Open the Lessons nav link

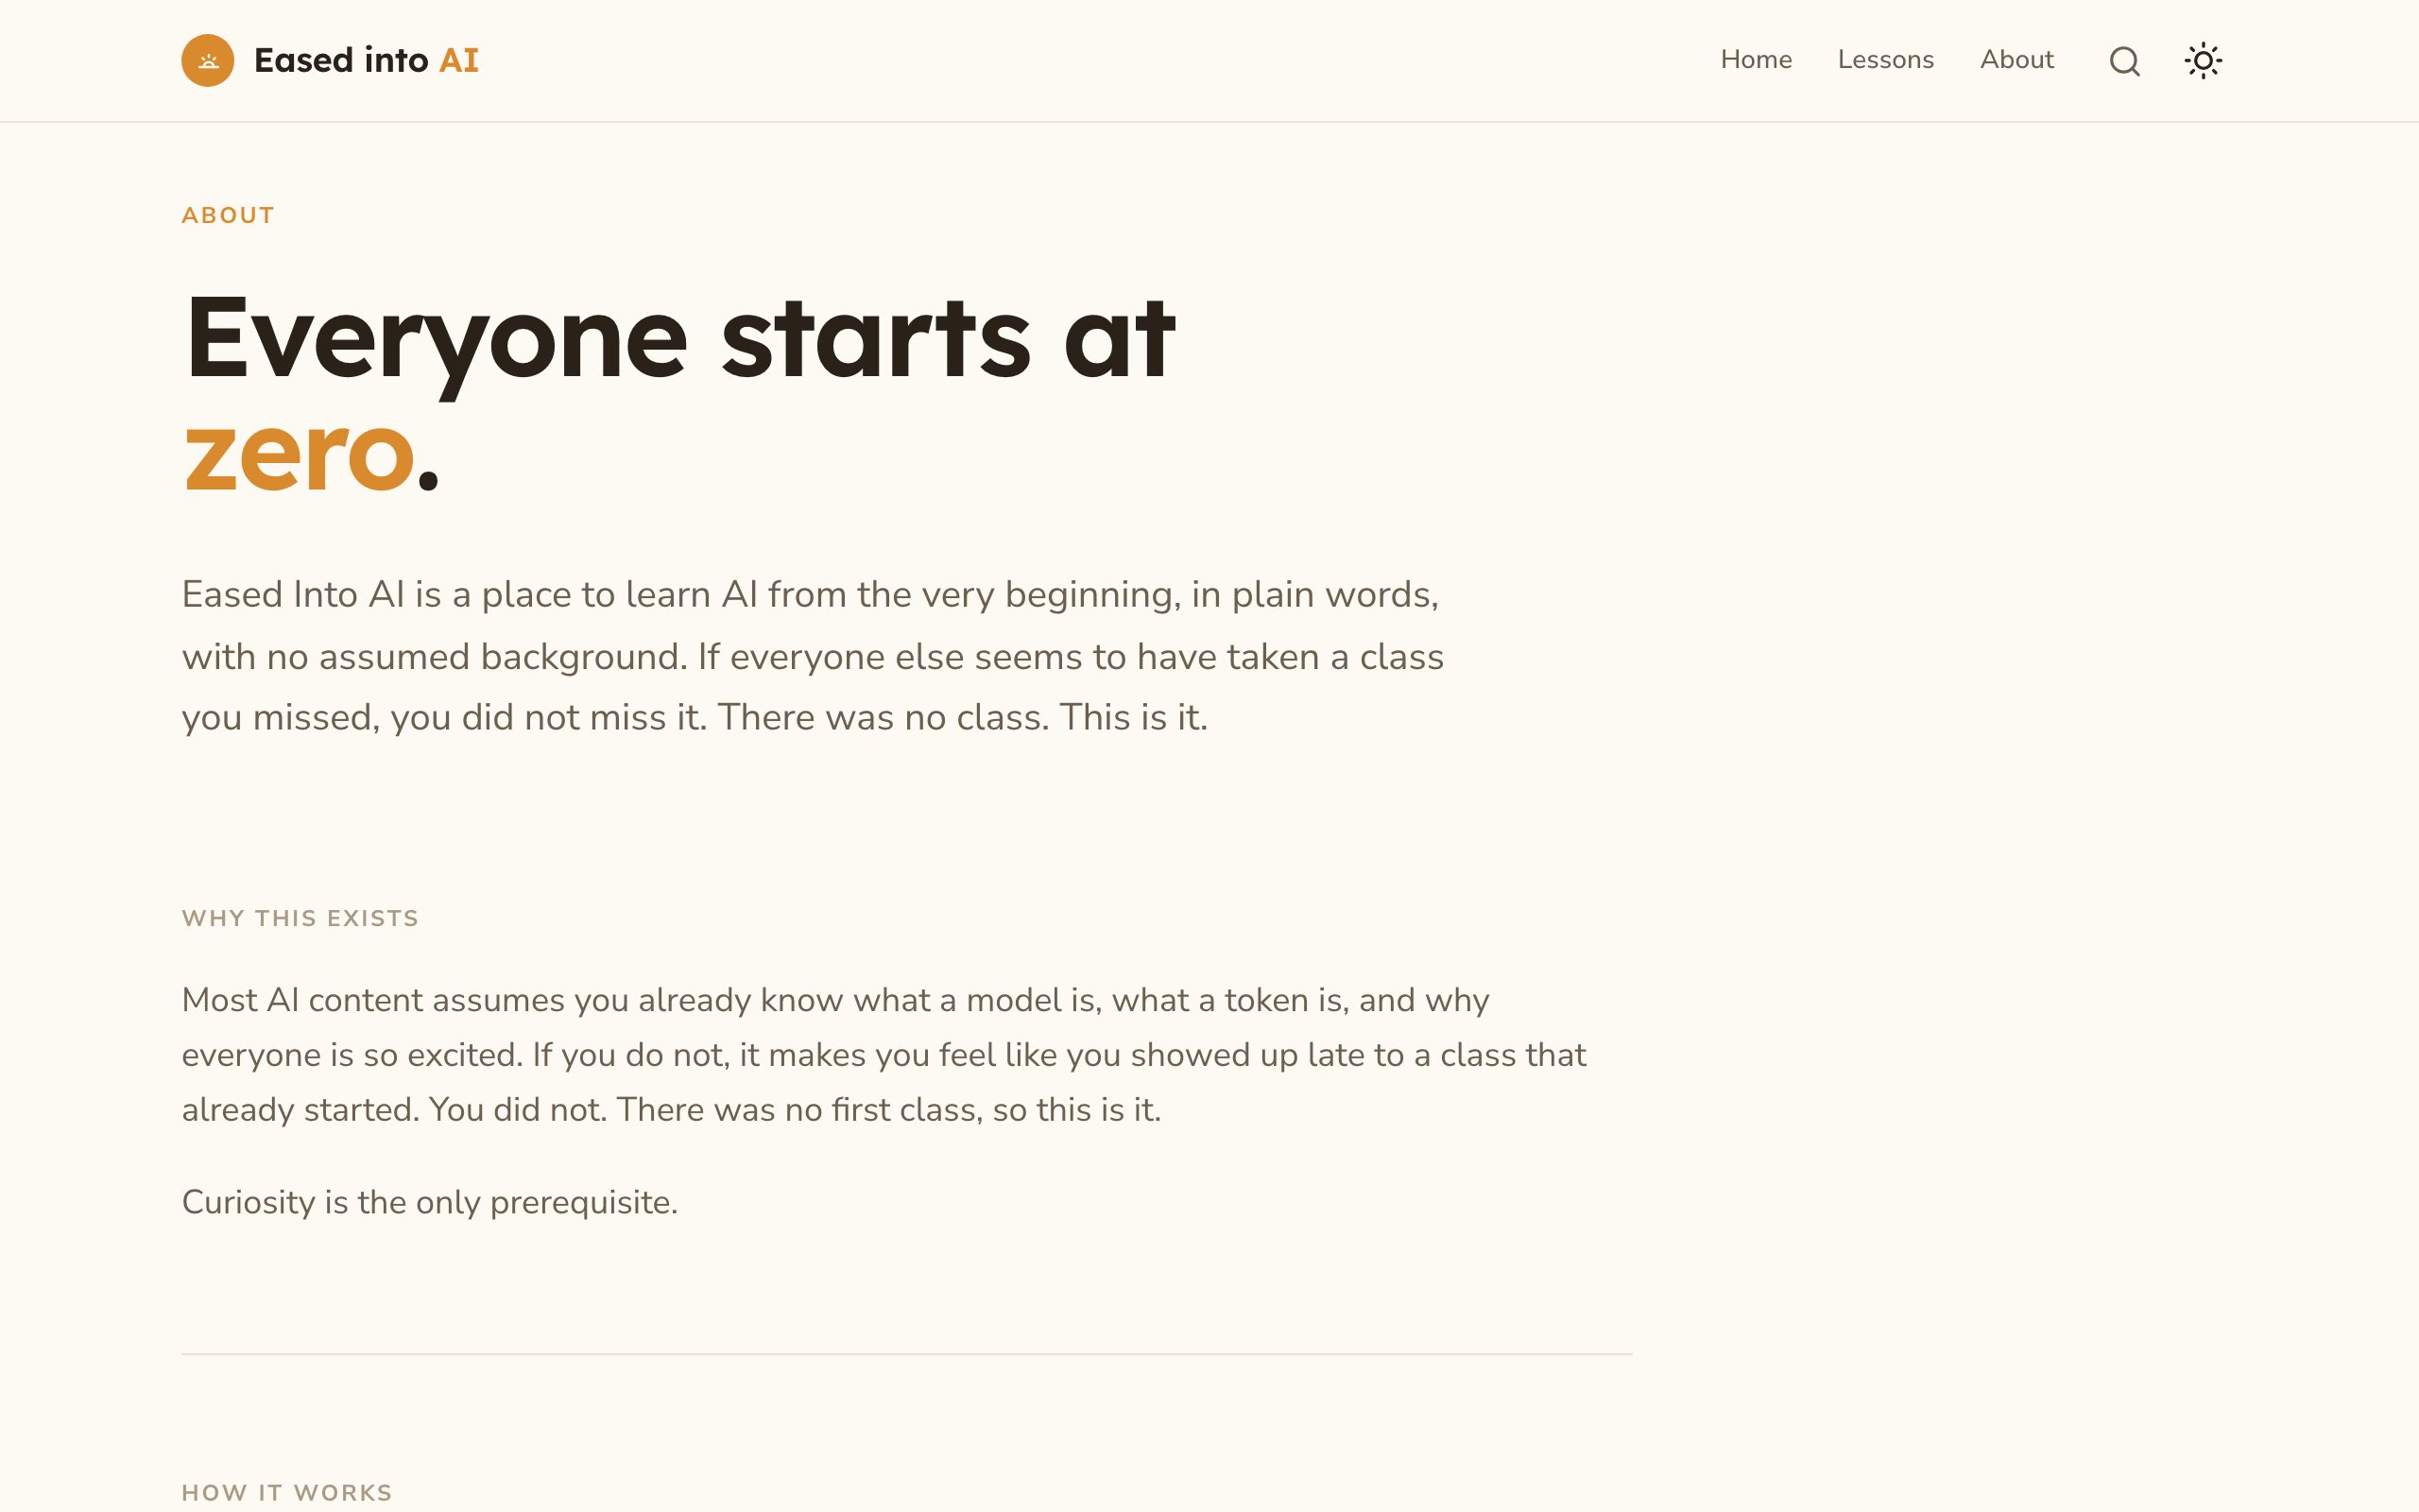(1885, 60)
